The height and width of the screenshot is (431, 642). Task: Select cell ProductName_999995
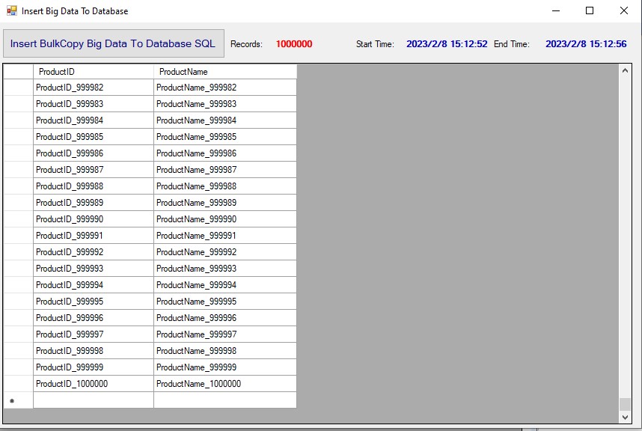[x=225, y=302]
